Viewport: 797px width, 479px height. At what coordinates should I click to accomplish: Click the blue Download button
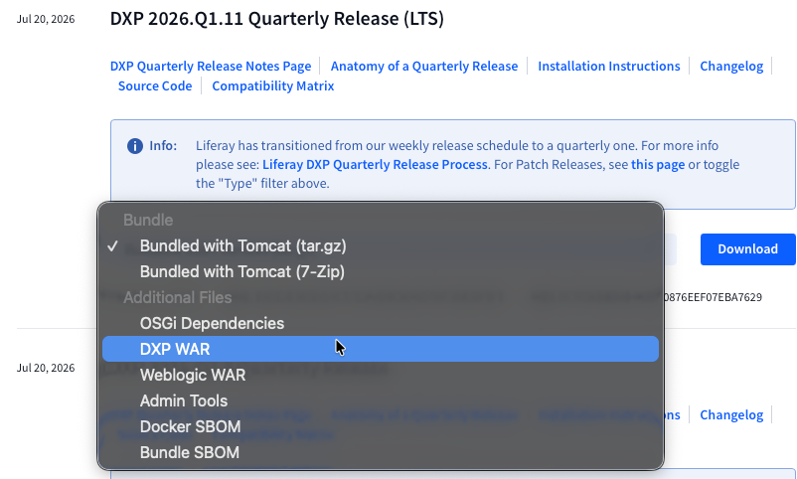pos(747,249)
